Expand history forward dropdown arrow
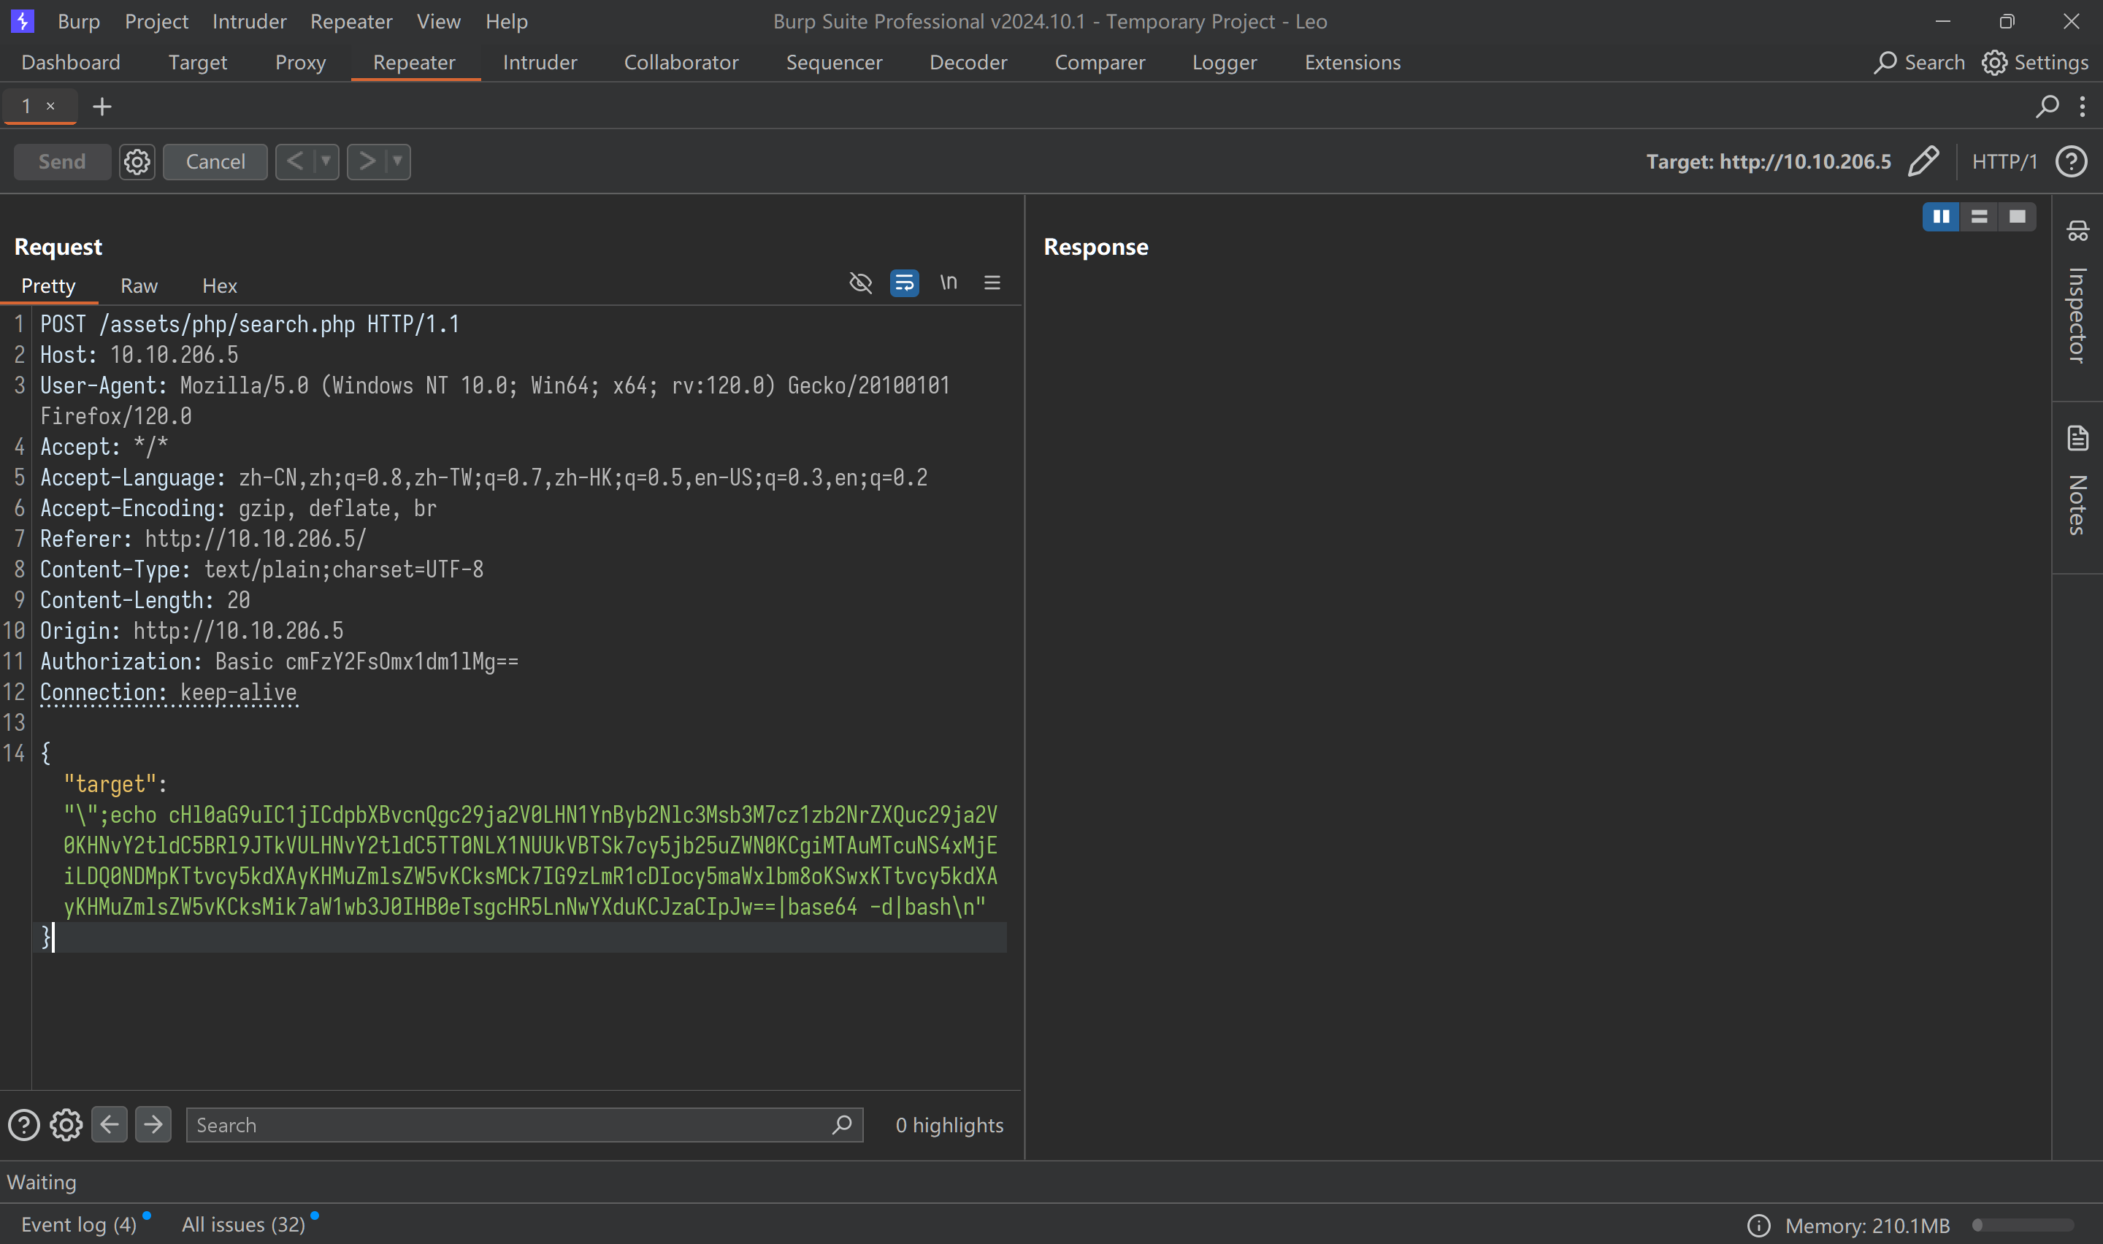Image resolution: width=2103 pixels, height=1244 pixels. [397, 161]
